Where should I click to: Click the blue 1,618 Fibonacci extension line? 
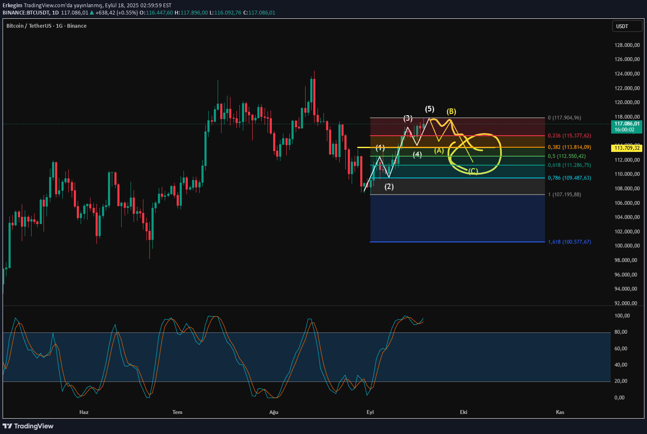(458, 242)
